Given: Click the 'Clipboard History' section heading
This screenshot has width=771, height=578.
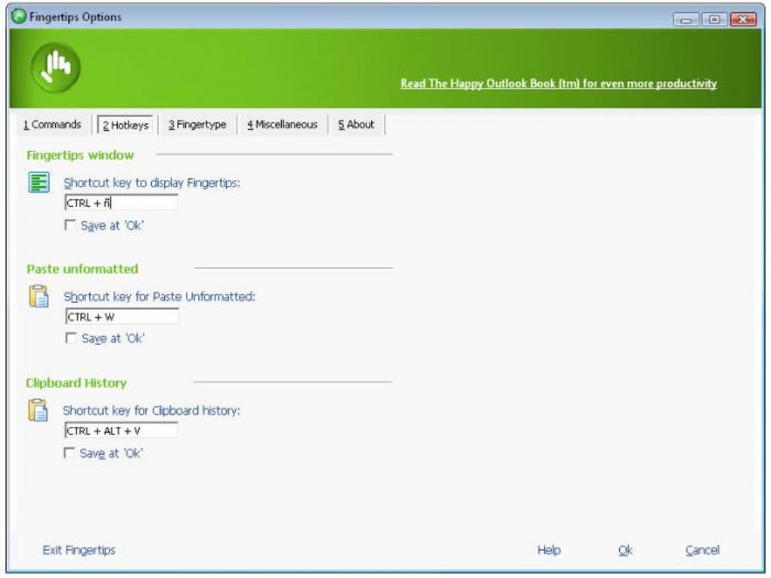Looking at the screenshot, I should [76, 383].
